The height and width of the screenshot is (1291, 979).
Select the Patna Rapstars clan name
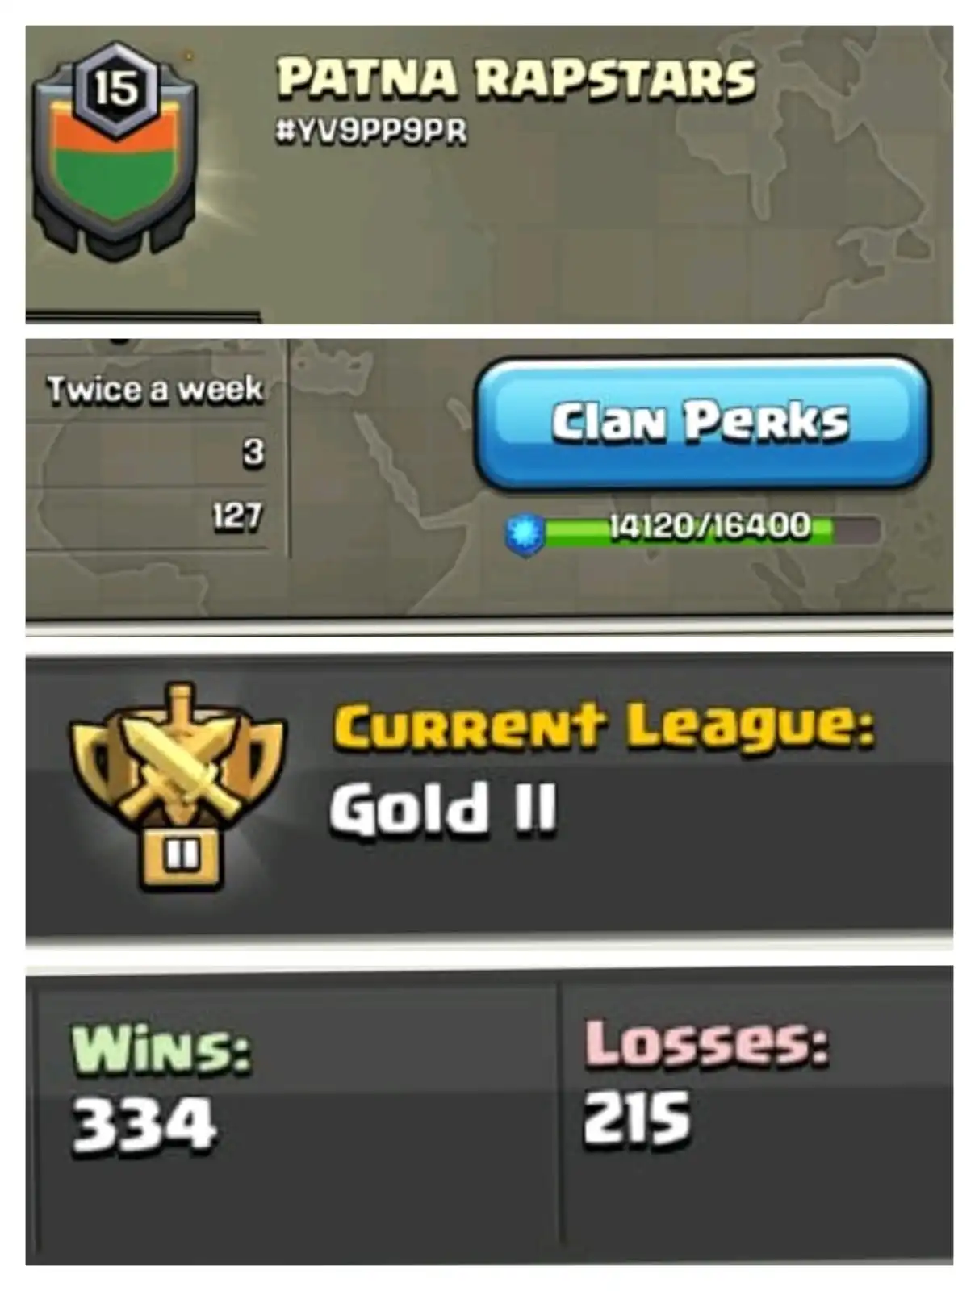(516, 80)
